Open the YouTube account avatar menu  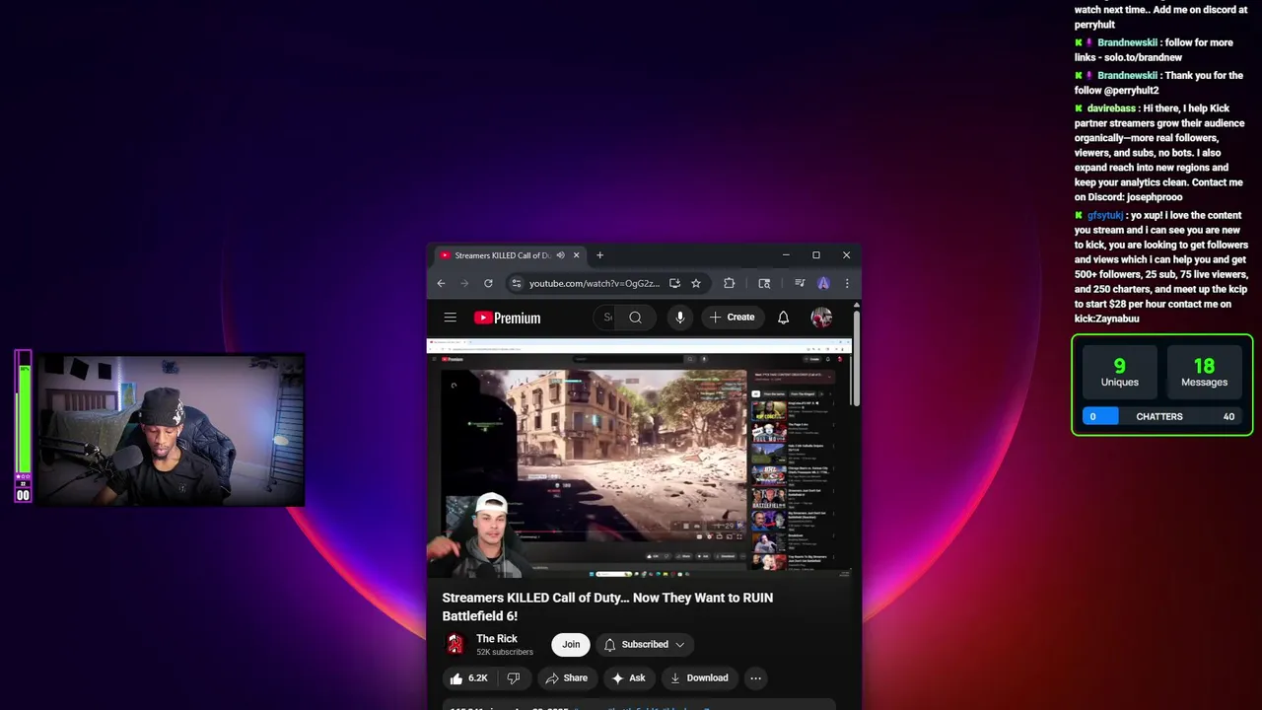(821, 318)
